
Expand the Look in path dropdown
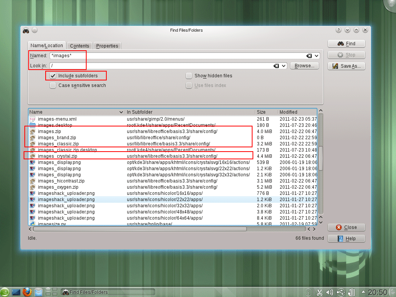point(283,66)
